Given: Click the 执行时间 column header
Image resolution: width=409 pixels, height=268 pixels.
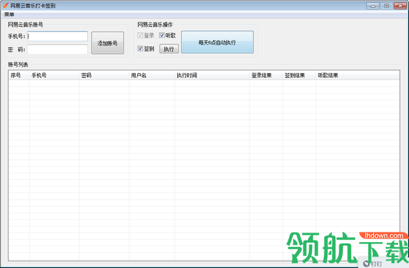Looking at the screenshot, I should (x=212, y=76).
